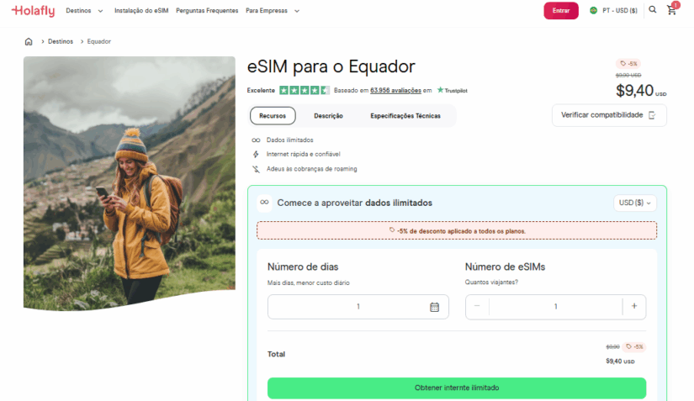Click Verificar compatibilidade button
The height and width of the screenshot is (401, 694).
click(x=609, y=115)
